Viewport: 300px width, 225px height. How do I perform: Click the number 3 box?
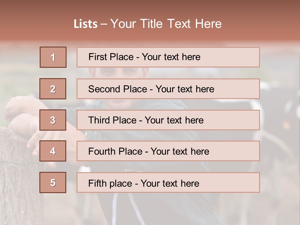click(53, 120)
